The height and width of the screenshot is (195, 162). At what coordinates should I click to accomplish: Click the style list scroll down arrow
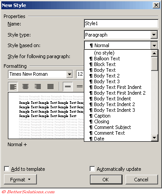point(155,138)
